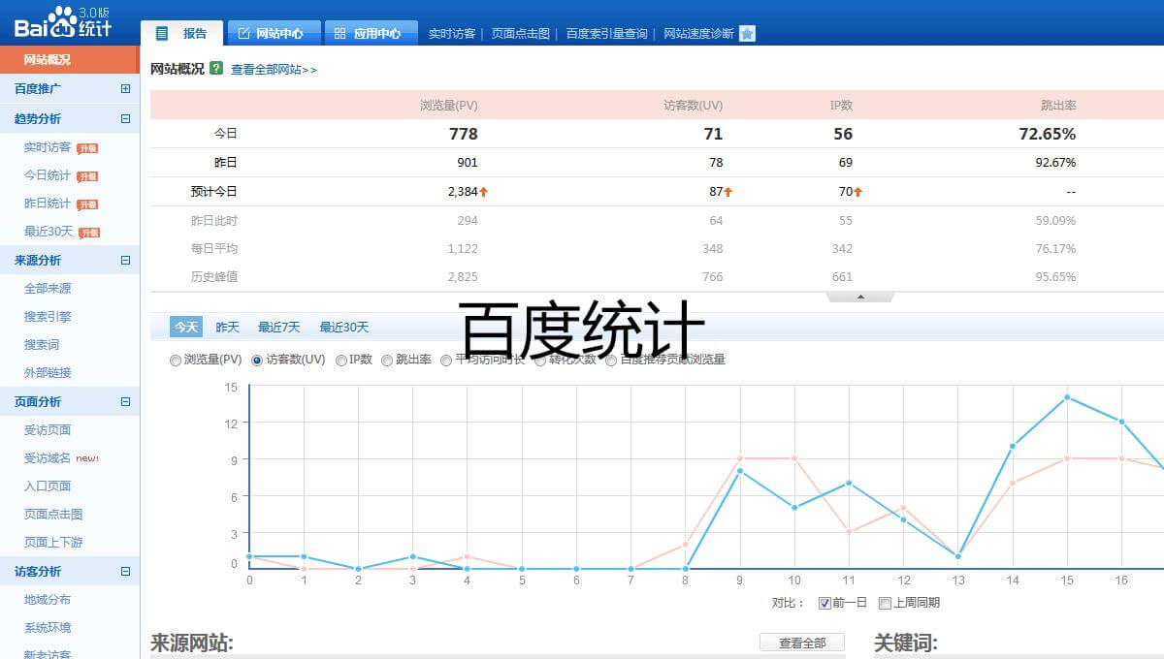
Task: Click the pink data point at hour 12
Action: 903,507
